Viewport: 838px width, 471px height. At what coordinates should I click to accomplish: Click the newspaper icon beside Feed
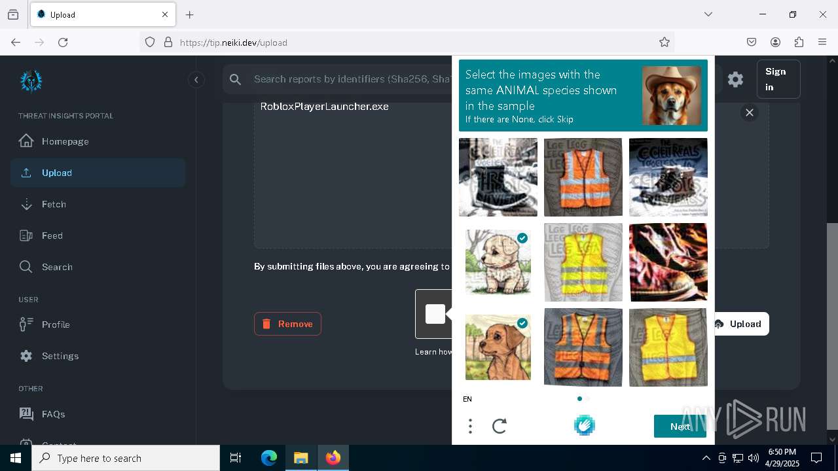click(26, 235)
